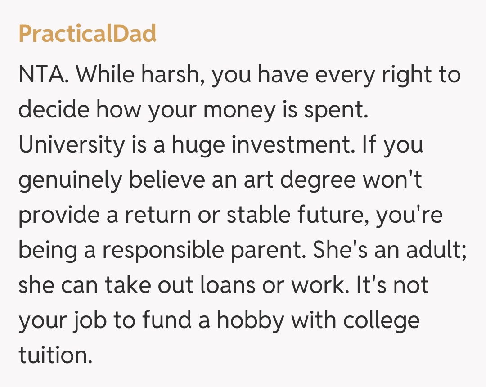Open the PracticalDad user profile
The width and height of the screenshot is (486, 387).
click(x=87, y=34)
